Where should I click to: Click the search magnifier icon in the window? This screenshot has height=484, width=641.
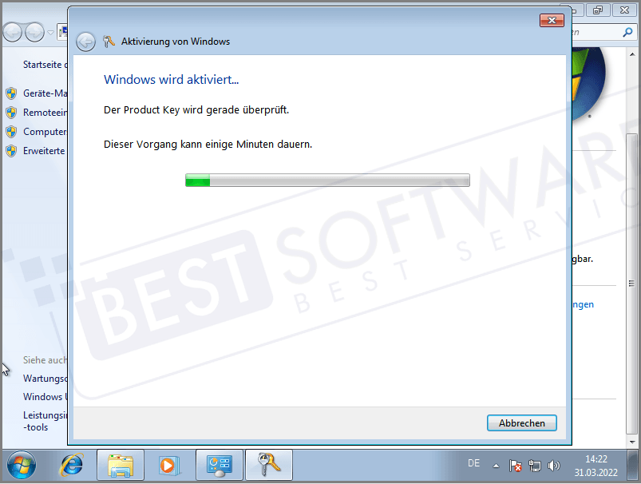coord(628,32)
